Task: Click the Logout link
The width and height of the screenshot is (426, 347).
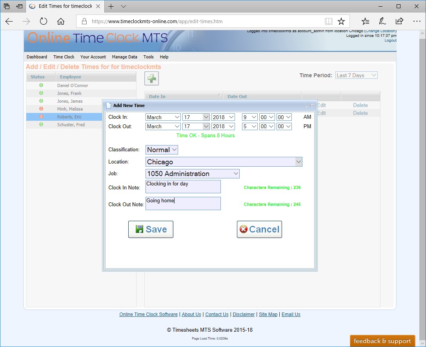Action: 390,40
